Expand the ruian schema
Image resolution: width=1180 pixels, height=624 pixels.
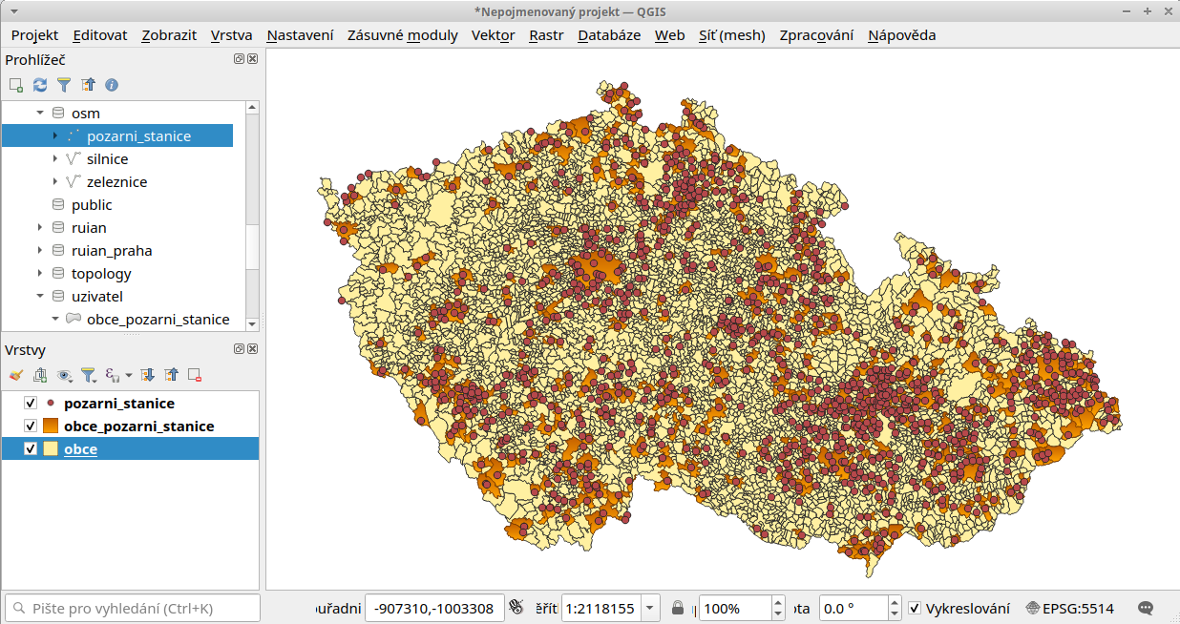coord(40,228)
